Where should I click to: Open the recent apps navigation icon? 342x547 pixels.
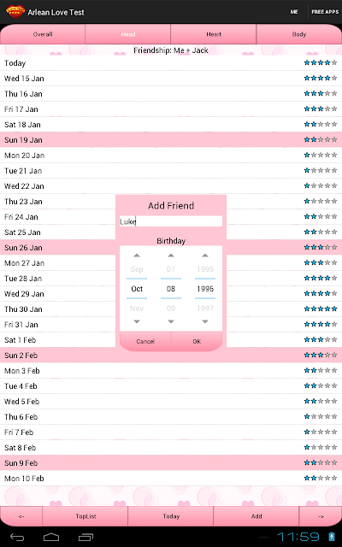pyautogui.click(x=85, y=537)
